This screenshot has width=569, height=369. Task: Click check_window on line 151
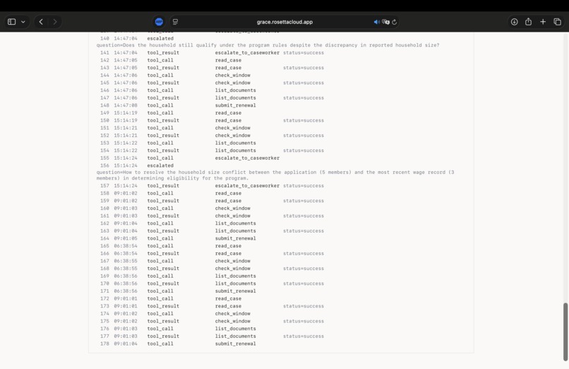(232, 128)
